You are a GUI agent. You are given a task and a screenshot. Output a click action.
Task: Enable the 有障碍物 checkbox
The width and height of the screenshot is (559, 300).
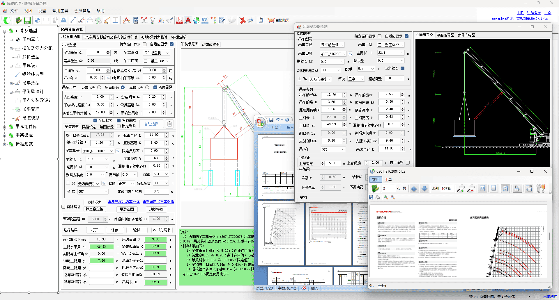pyautogui.click(x=63, y=207)
